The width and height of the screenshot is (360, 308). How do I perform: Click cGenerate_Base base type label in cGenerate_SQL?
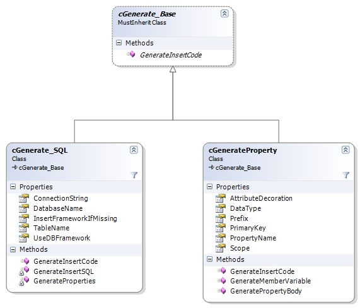click(42, 168)
